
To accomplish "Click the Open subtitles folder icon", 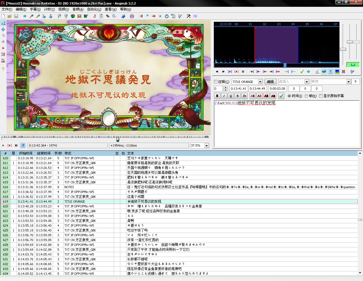I will pos(9,16).
